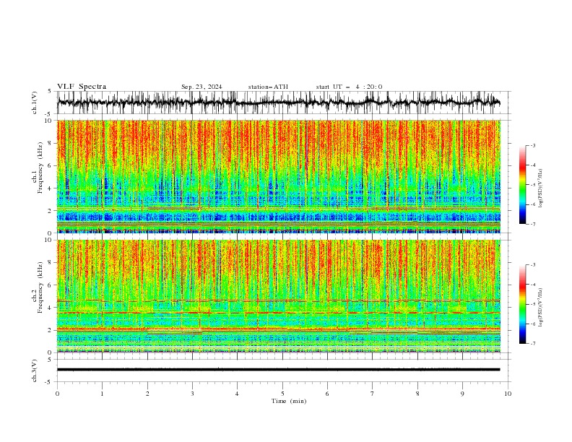572x442 pixels.
Task: Click the ch.2 color bar log(PSD) label
Action: click(x=540, y=308)
